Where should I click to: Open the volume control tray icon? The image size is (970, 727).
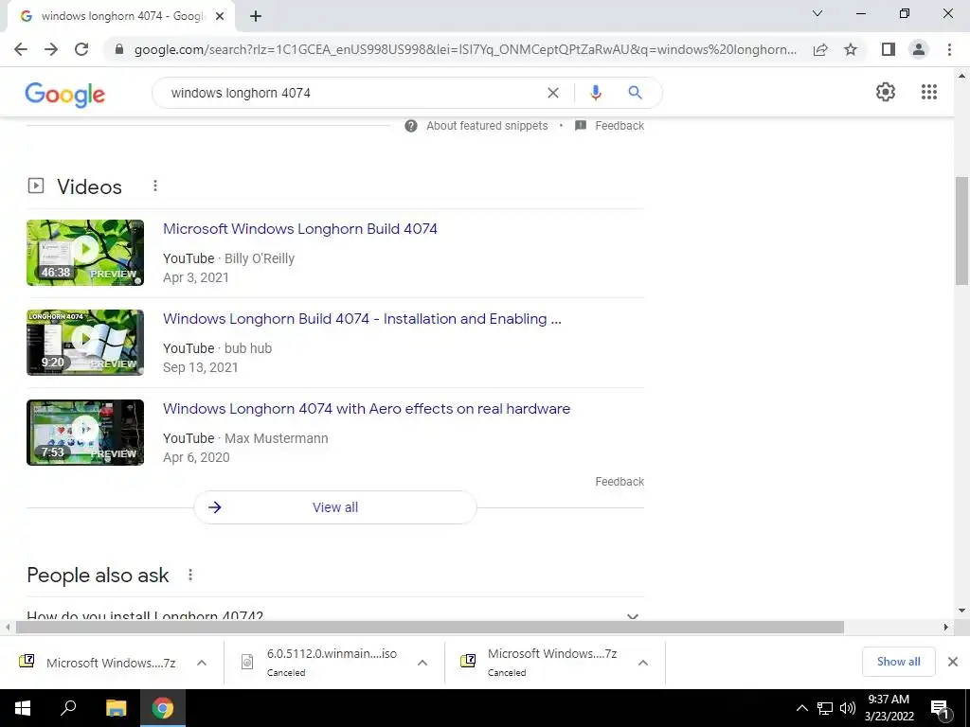[848, 708]
